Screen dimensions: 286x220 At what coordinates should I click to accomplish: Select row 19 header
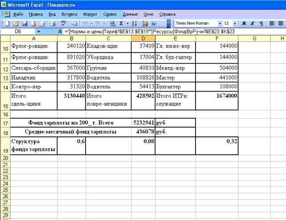(x=5, y=146)
